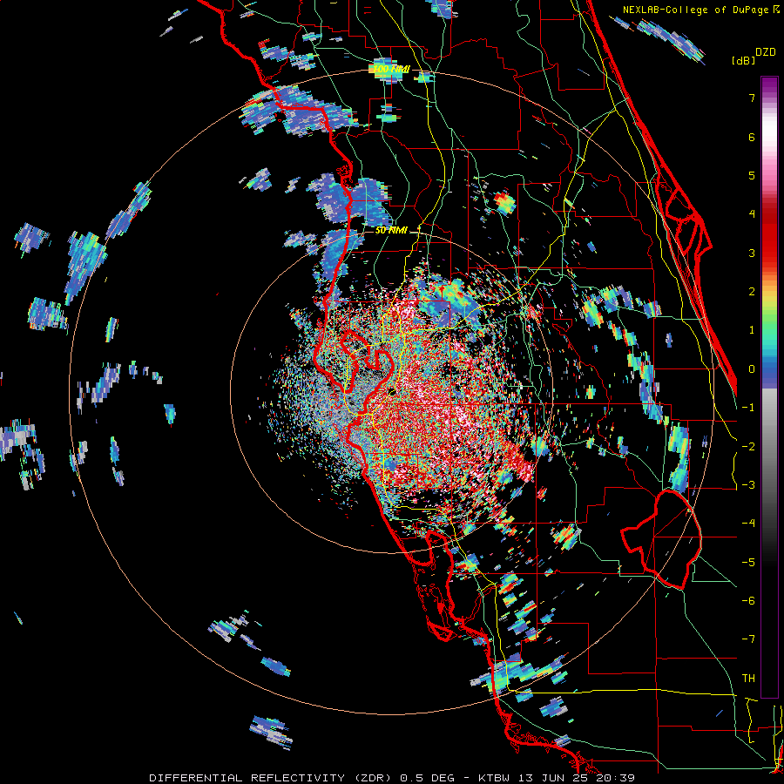Click the scale value 1

[752, 330]
